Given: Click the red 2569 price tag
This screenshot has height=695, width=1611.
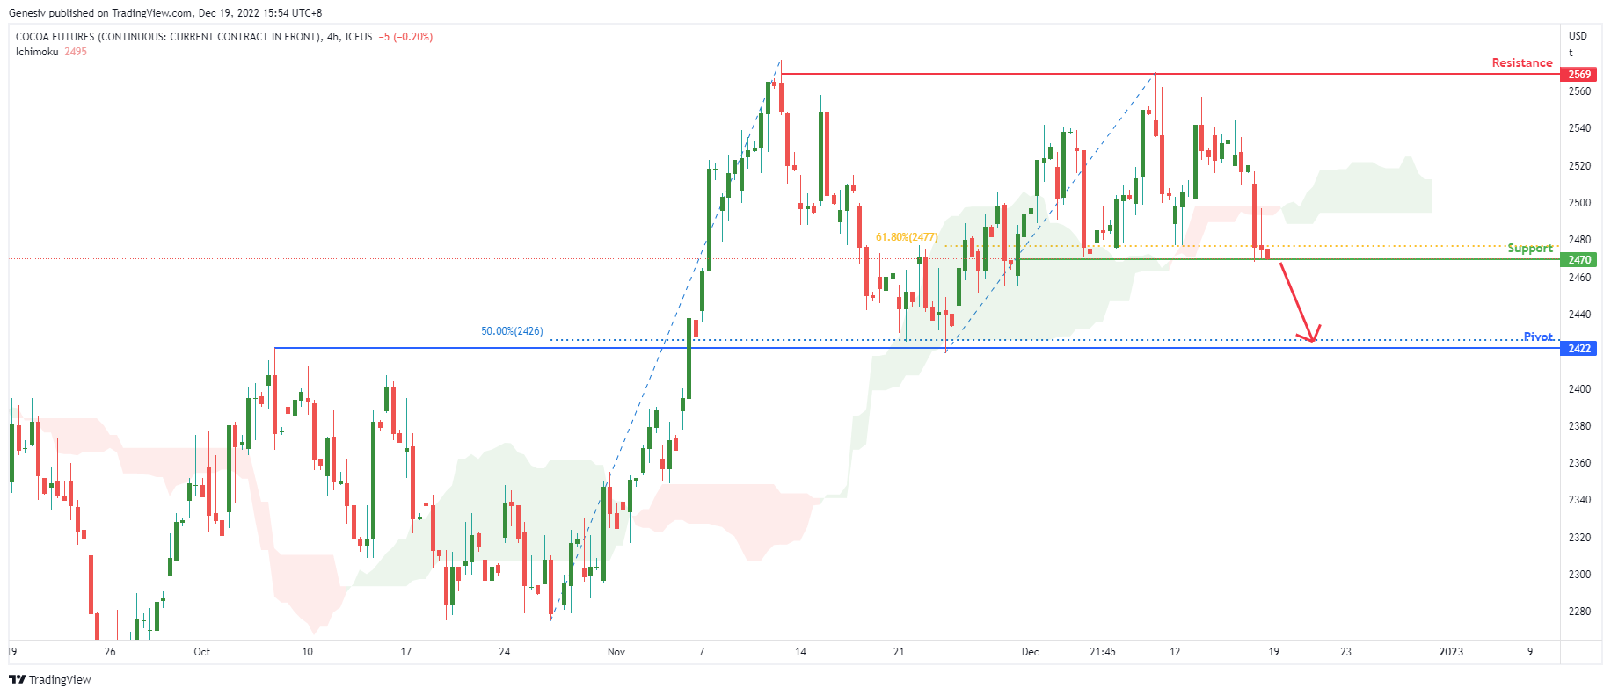Looking at the screenshot, I should (x=1579, y=75).
